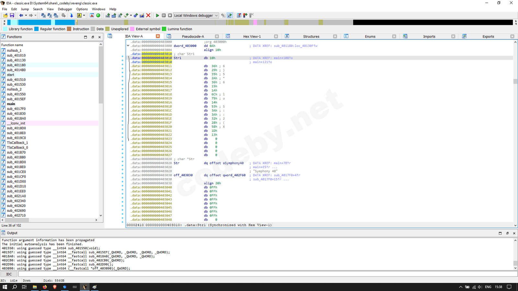Image resolution: width=518 pixels, height=291 pixels.
Task: Start debugger with green play icon
Action: [157, 16]
